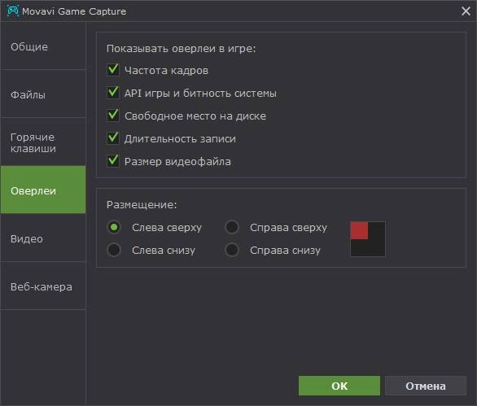Screen dimensions: 477x406
Task: Toggle API игры и битность системы checkbox
Action: [x=113, y=93]
